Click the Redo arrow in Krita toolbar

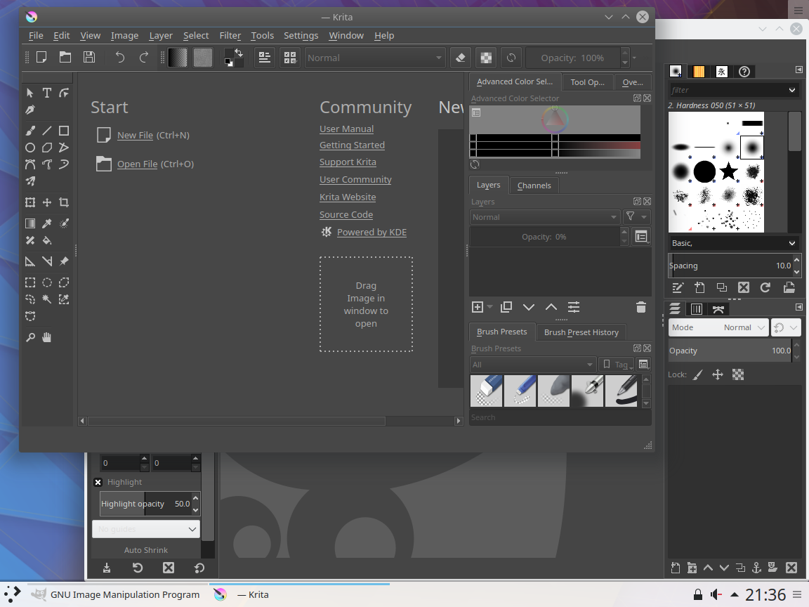(x=143, y=58)
